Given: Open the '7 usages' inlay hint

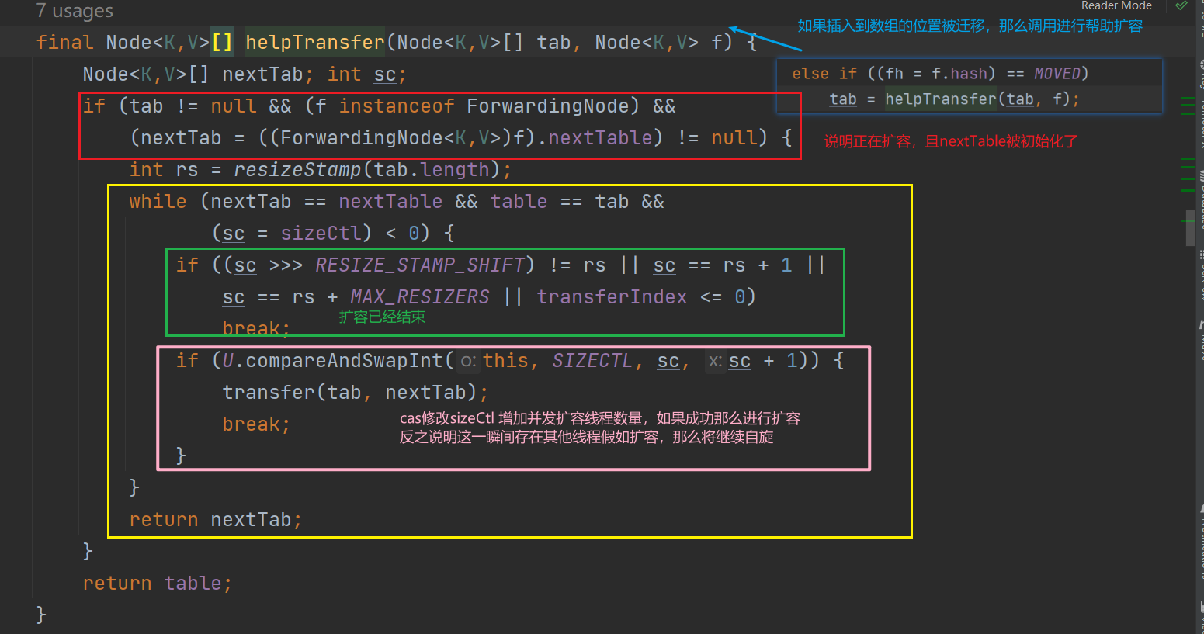Looking at the screenshot, I should pos(75,11).
